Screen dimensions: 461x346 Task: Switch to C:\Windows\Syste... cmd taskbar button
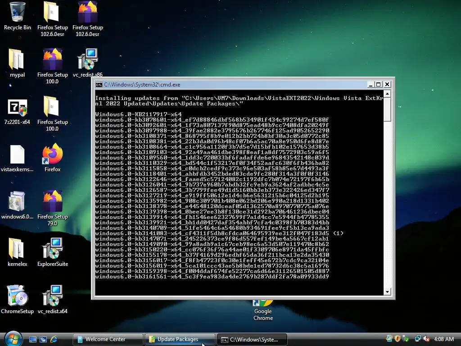pos(252,339)
